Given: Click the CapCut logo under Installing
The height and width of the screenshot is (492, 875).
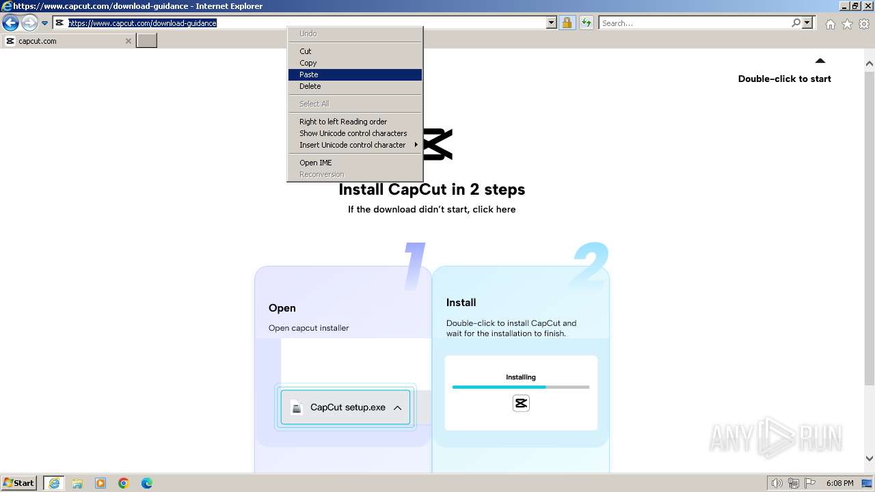Looking at the screenshot, I should click(x=521, y=403).
